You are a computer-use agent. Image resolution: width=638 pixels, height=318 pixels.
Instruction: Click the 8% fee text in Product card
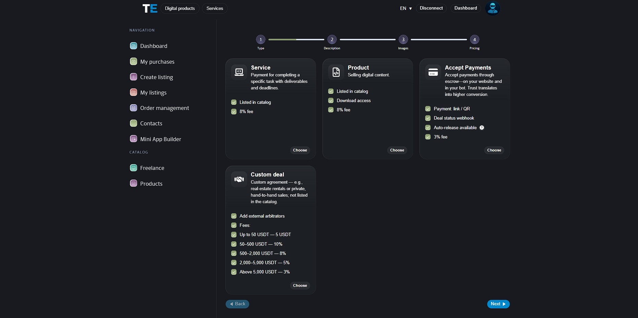[x=343, y=110]
